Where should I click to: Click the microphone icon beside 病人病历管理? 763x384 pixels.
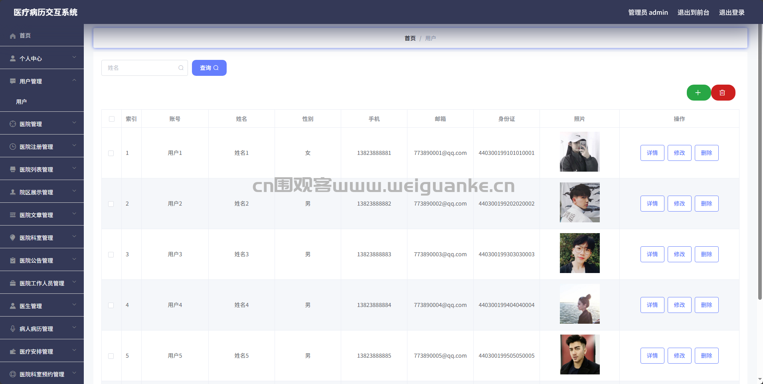coord(13,329)
